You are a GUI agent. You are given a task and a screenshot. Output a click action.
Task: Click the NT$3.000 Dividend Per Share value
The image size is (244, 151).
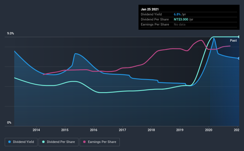[x=181, y=19]
